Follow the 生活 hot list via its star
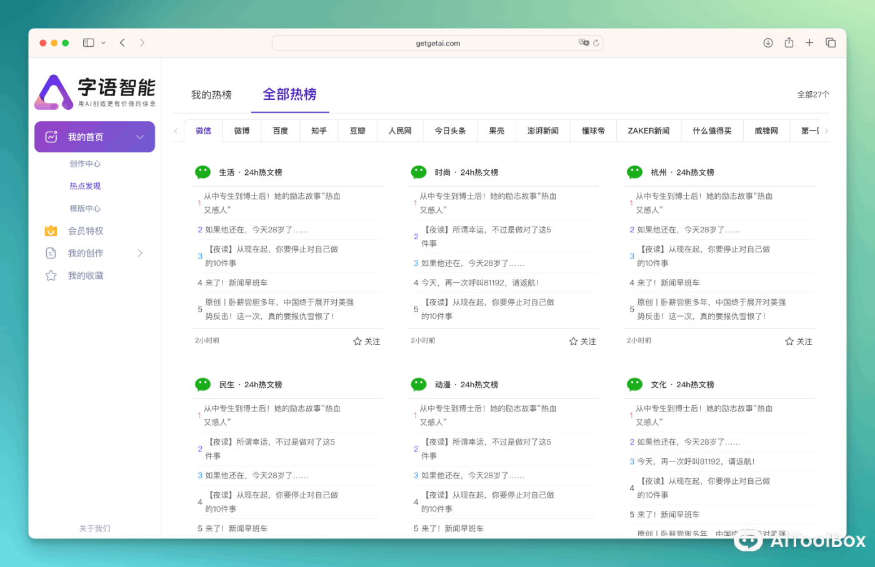This screenshot has height=567, width=875. tap(366, 341)
